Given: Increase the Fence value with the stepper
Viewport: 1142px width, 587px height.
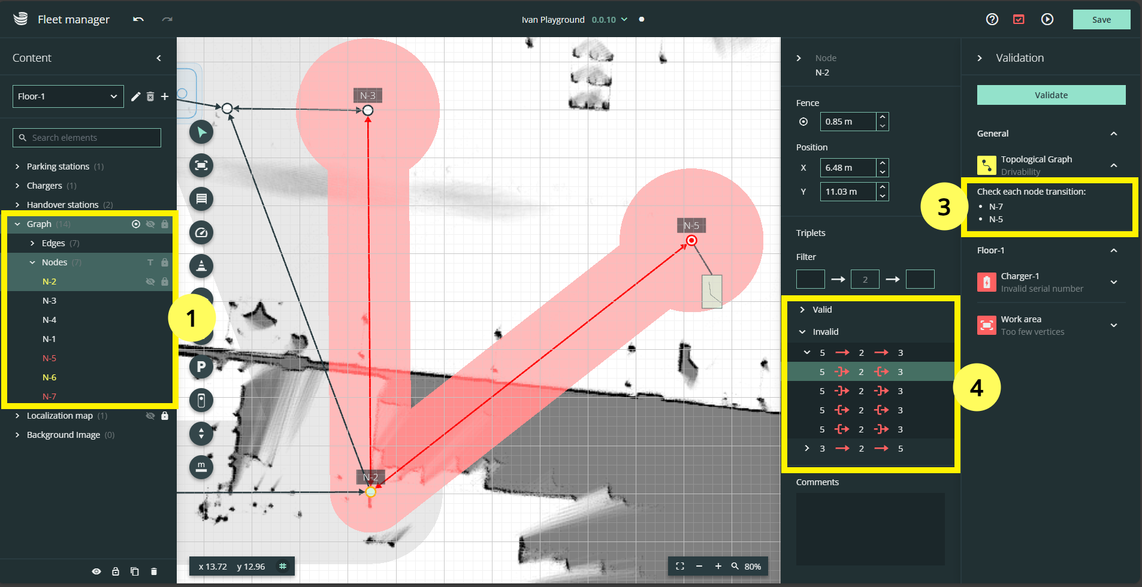Looking at the screenshot, I should (882, 118).
